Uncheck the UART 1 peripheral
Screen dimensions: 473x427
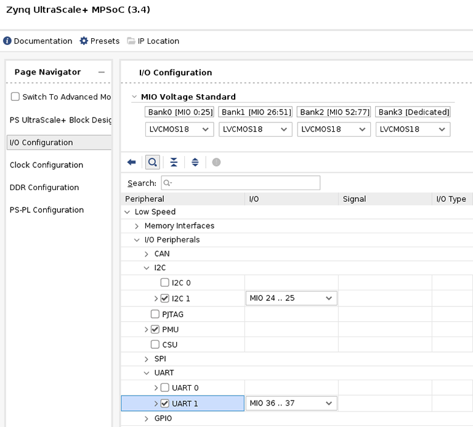click(x=164, y=404)
